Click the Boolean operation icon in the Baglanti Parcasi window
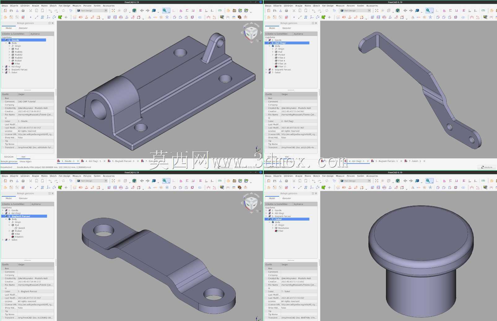 [200, 187]
